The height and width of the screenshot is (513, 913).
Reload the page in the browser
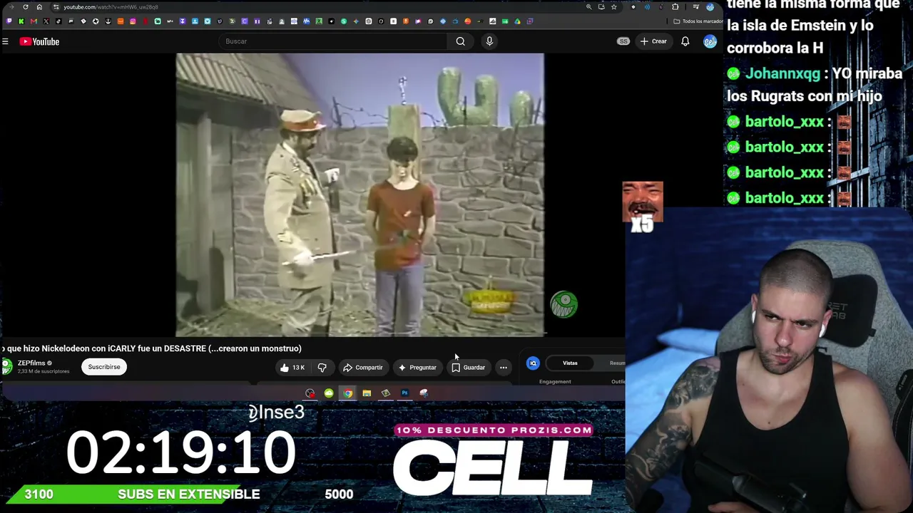[26, 7]
